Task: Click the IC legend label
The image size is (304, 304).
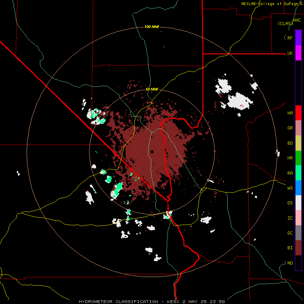Action: (x=290, y=218)
